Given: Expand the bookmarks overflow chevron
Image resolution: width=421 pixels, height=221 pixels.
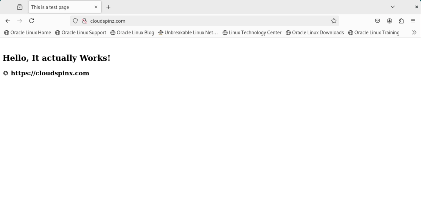Looking at the screenshot, I should coord(414,32).
